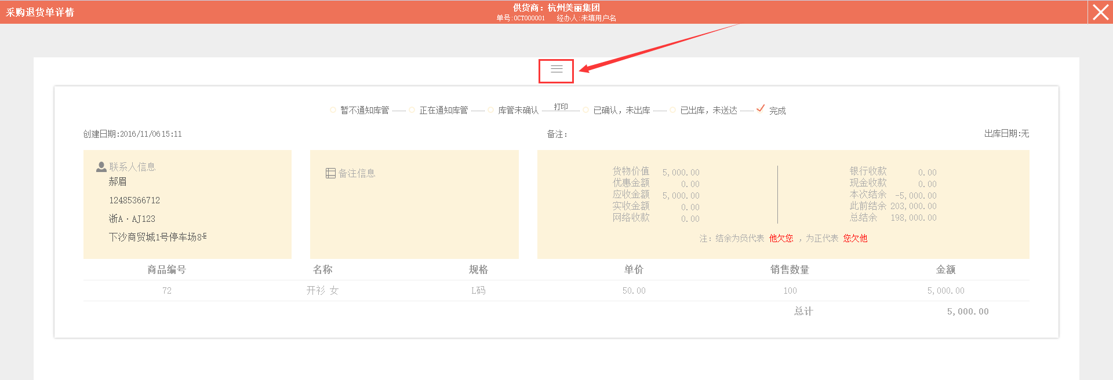Click the red 他欠您 text
Image resolution: width=1113 pixels, height=380 pixels.
click(x=781, y=238)
